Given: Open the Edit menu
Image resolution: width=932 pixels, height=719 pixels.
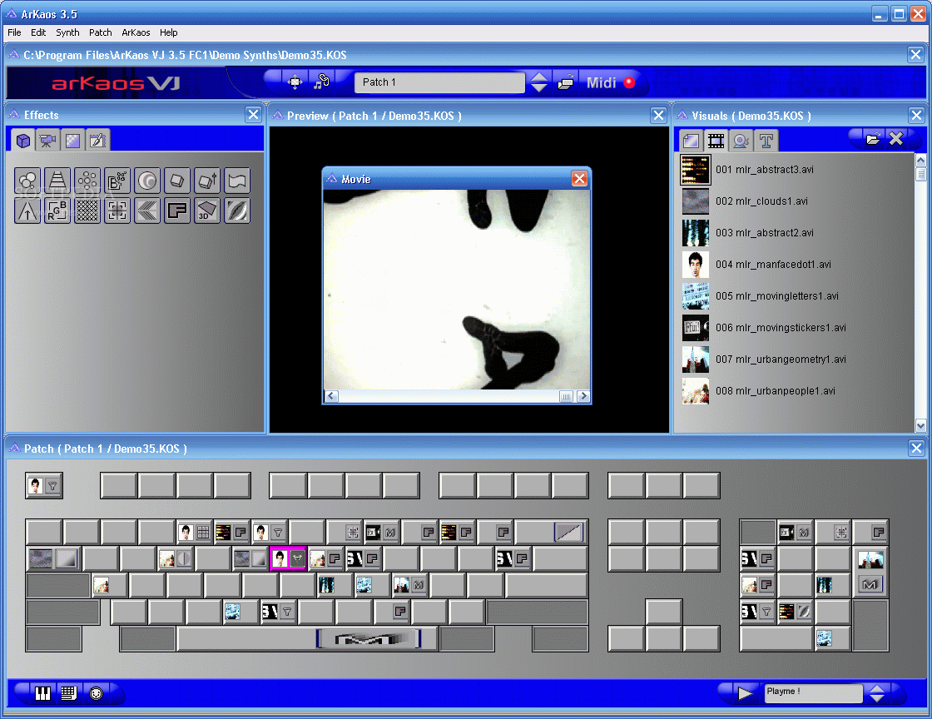Looking at the screenshot, I should pyautogui.click(x=38, y=32).
